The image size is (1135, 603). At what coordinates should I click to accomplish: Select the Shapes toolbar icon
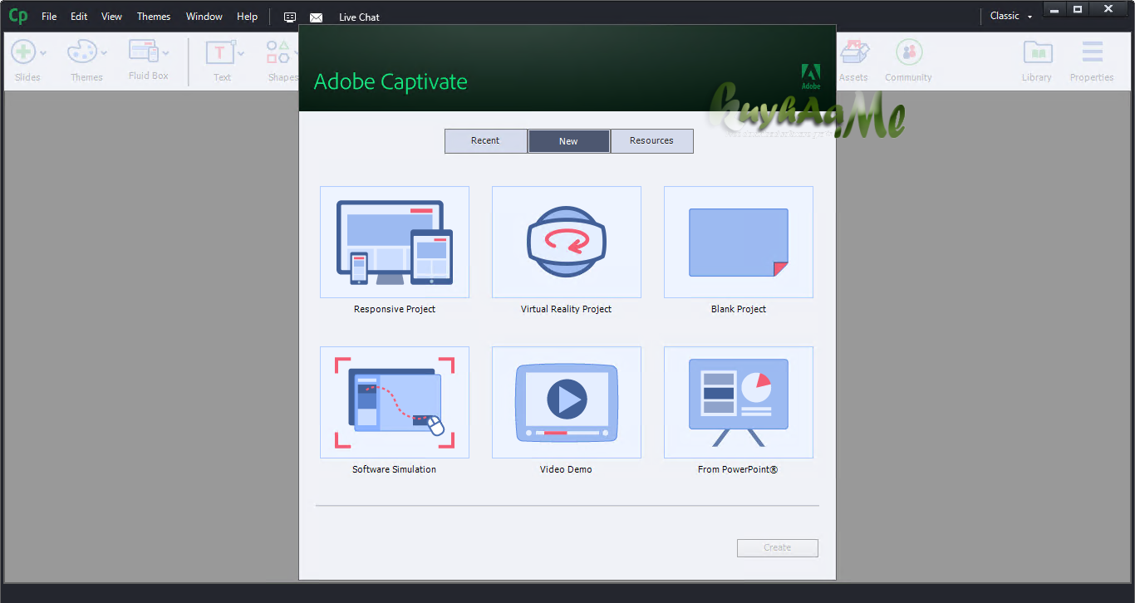pos(278,52)
